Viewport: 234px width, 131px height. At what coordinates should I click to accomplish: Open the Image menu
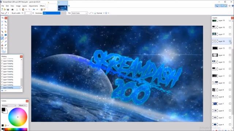coord(18,6)
